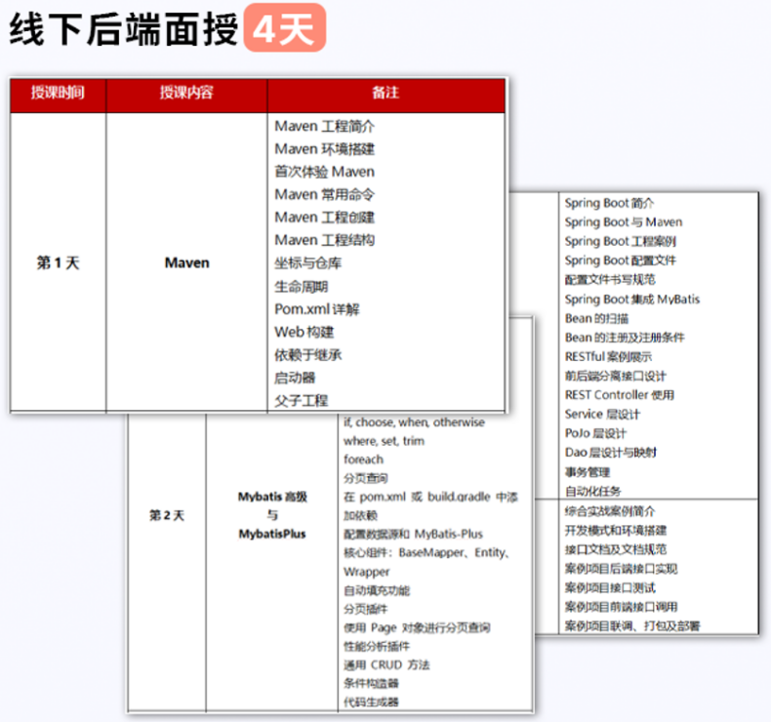Click the 分页查询 line
This screenshot has width=771, height=722.
pyautogui.click(x=365, y=478)
